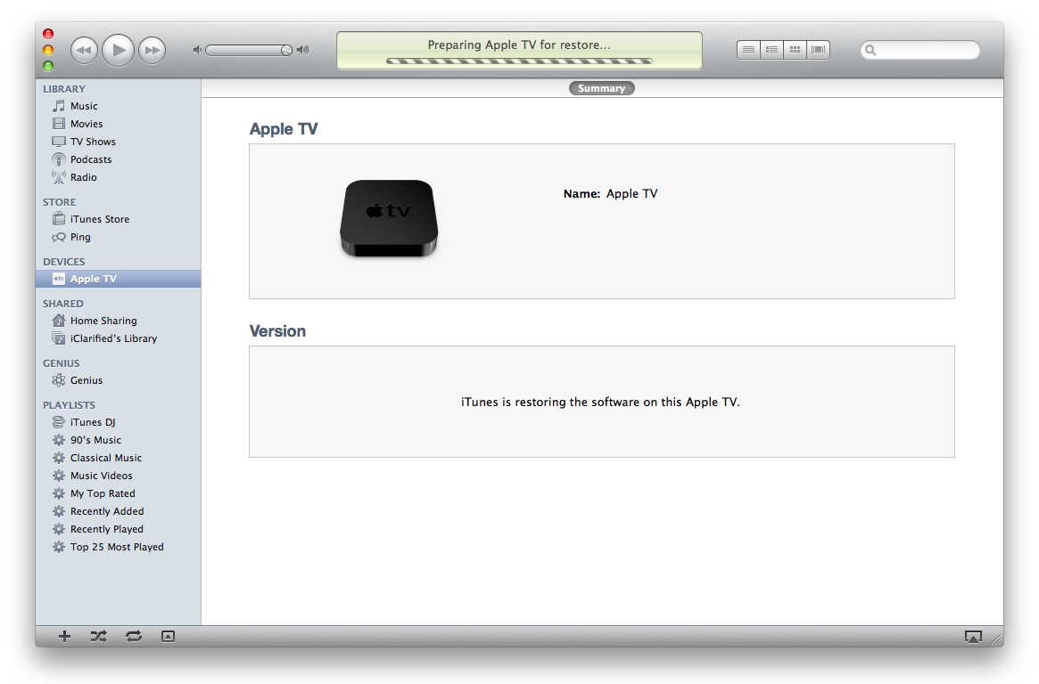Switch to Cover Flow view

pos(819,50)
